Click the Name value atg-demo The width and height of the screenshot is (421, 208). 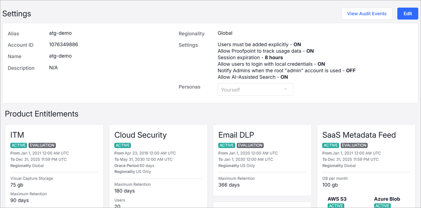pyautogui.click(x=60, y=56)
